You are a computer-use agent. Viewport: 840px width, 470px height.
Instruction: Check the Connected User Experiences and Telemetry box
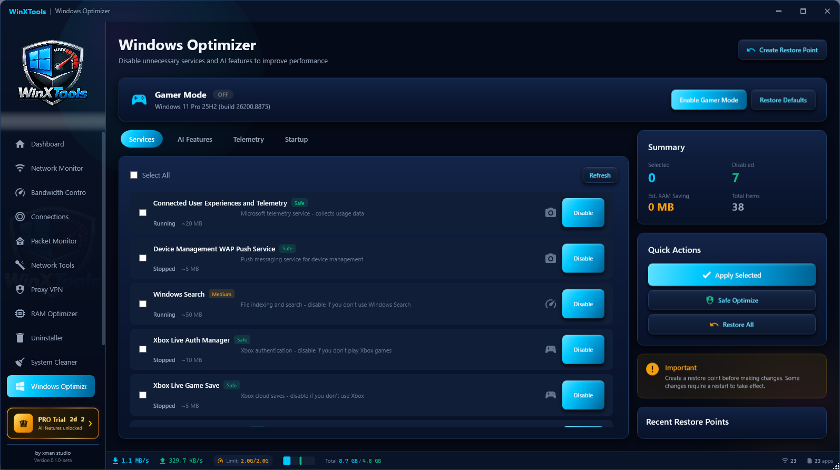pos(143,213)
